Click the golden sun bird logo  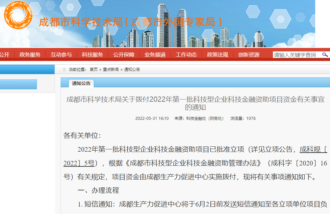pyautogui.click(x=18, y=15)
